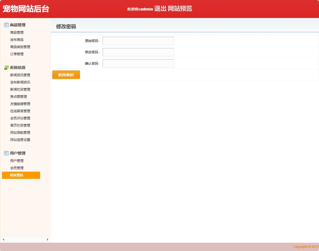Screen dimensions: 319x251
Task: Open 用户管理 submenu link
Action: click(x=17, y=161)
